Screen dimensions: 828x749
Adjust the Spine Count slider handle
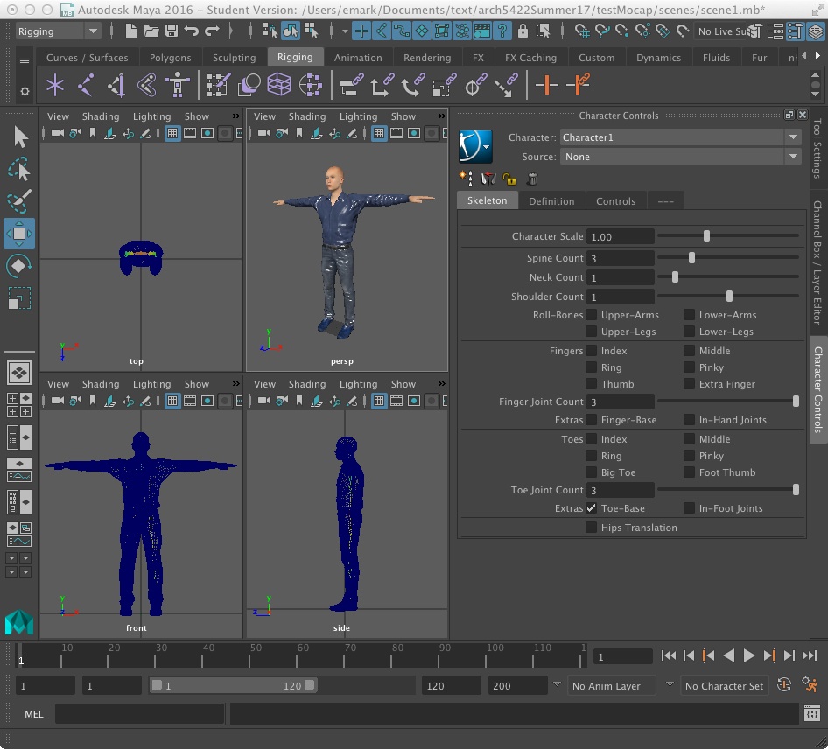coord(691,258)
